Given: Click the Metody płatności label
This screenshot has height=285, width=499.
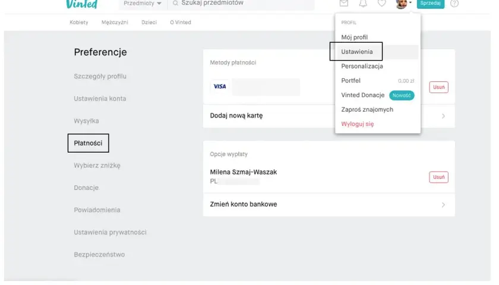Looking at the screenshot, I should coord(233,63).
